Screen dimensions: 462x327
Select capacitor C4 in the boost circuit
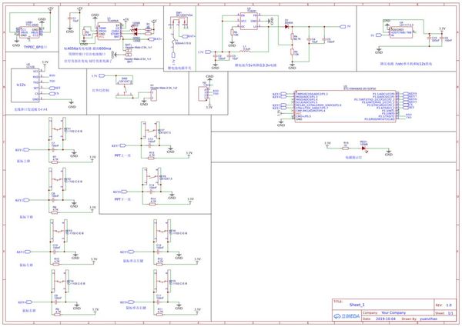(309, 39)
